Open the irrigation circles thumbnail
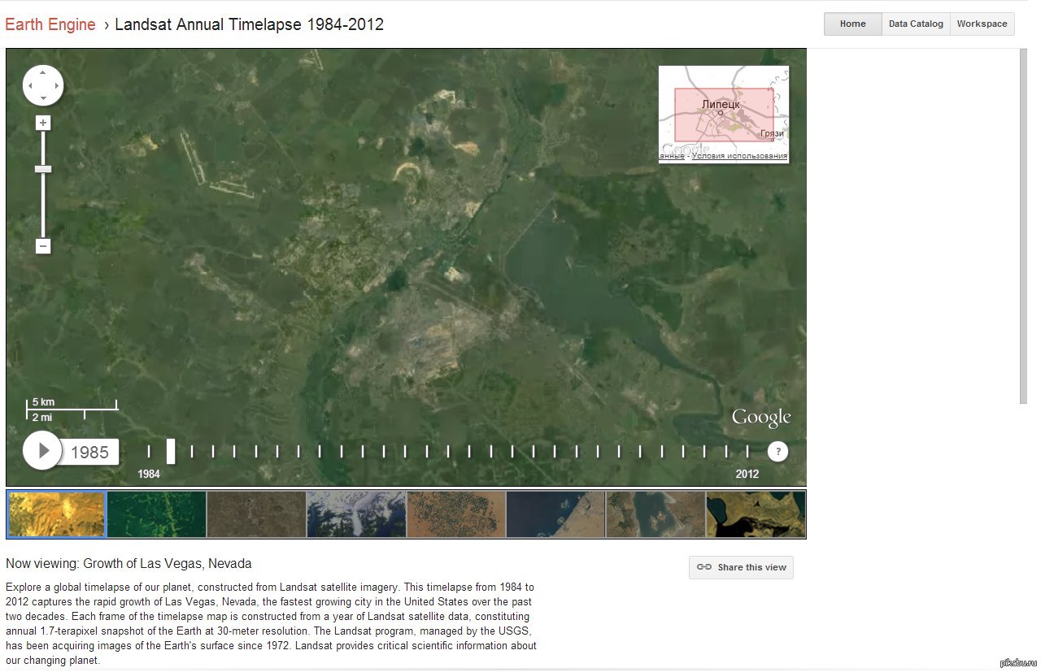The height and width of the screenshot is (672, 1041). (x=456, y=514)
